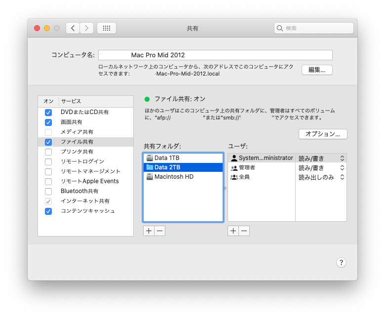Enable the リモートログイン checkbox
385x317 pixels.
pos(48,162)
